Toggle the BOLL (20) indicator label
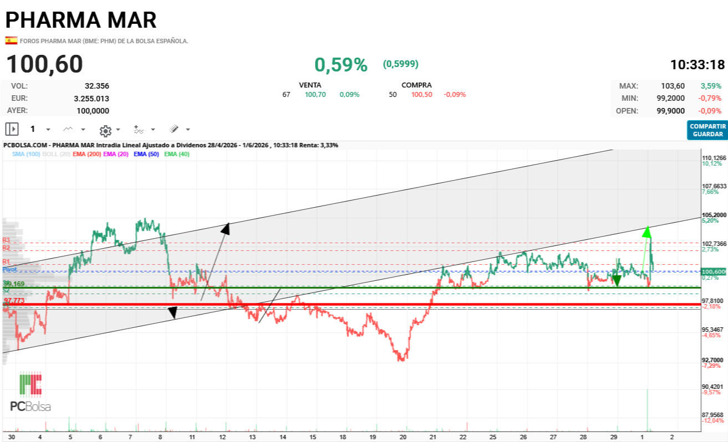 click(56, 154)
